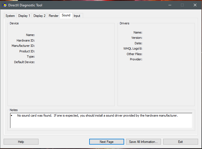Click the 'Name:' label in Device group

[30, 35]
